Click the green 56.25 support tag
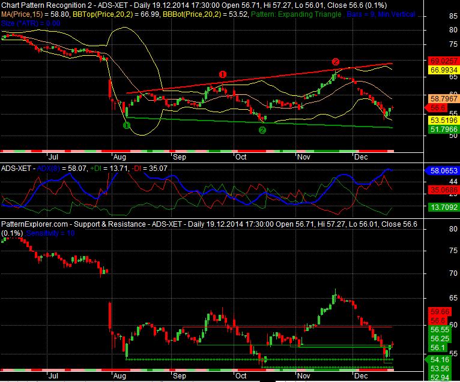Screen dimensions: 460x382 [440, 339]
